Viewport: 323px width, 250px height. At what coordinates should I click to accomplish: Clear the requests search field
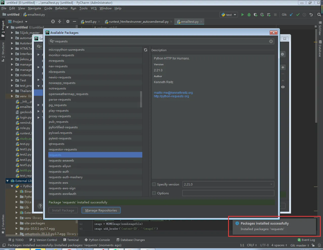pyautogui.click(x=271, y=41)
